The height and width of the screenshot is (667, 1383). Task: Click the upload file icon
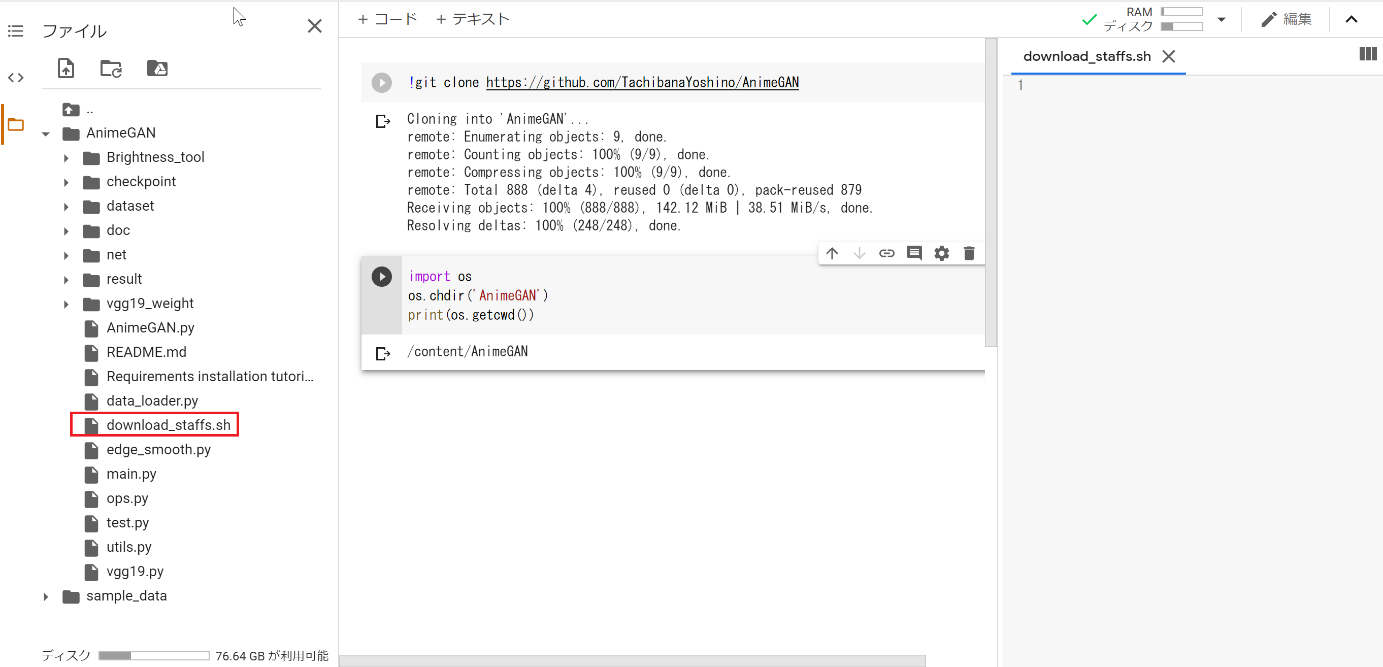coord(65,69)
